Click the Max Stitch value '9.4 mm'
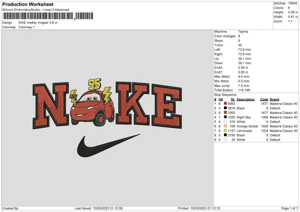 tap(243, 76)
